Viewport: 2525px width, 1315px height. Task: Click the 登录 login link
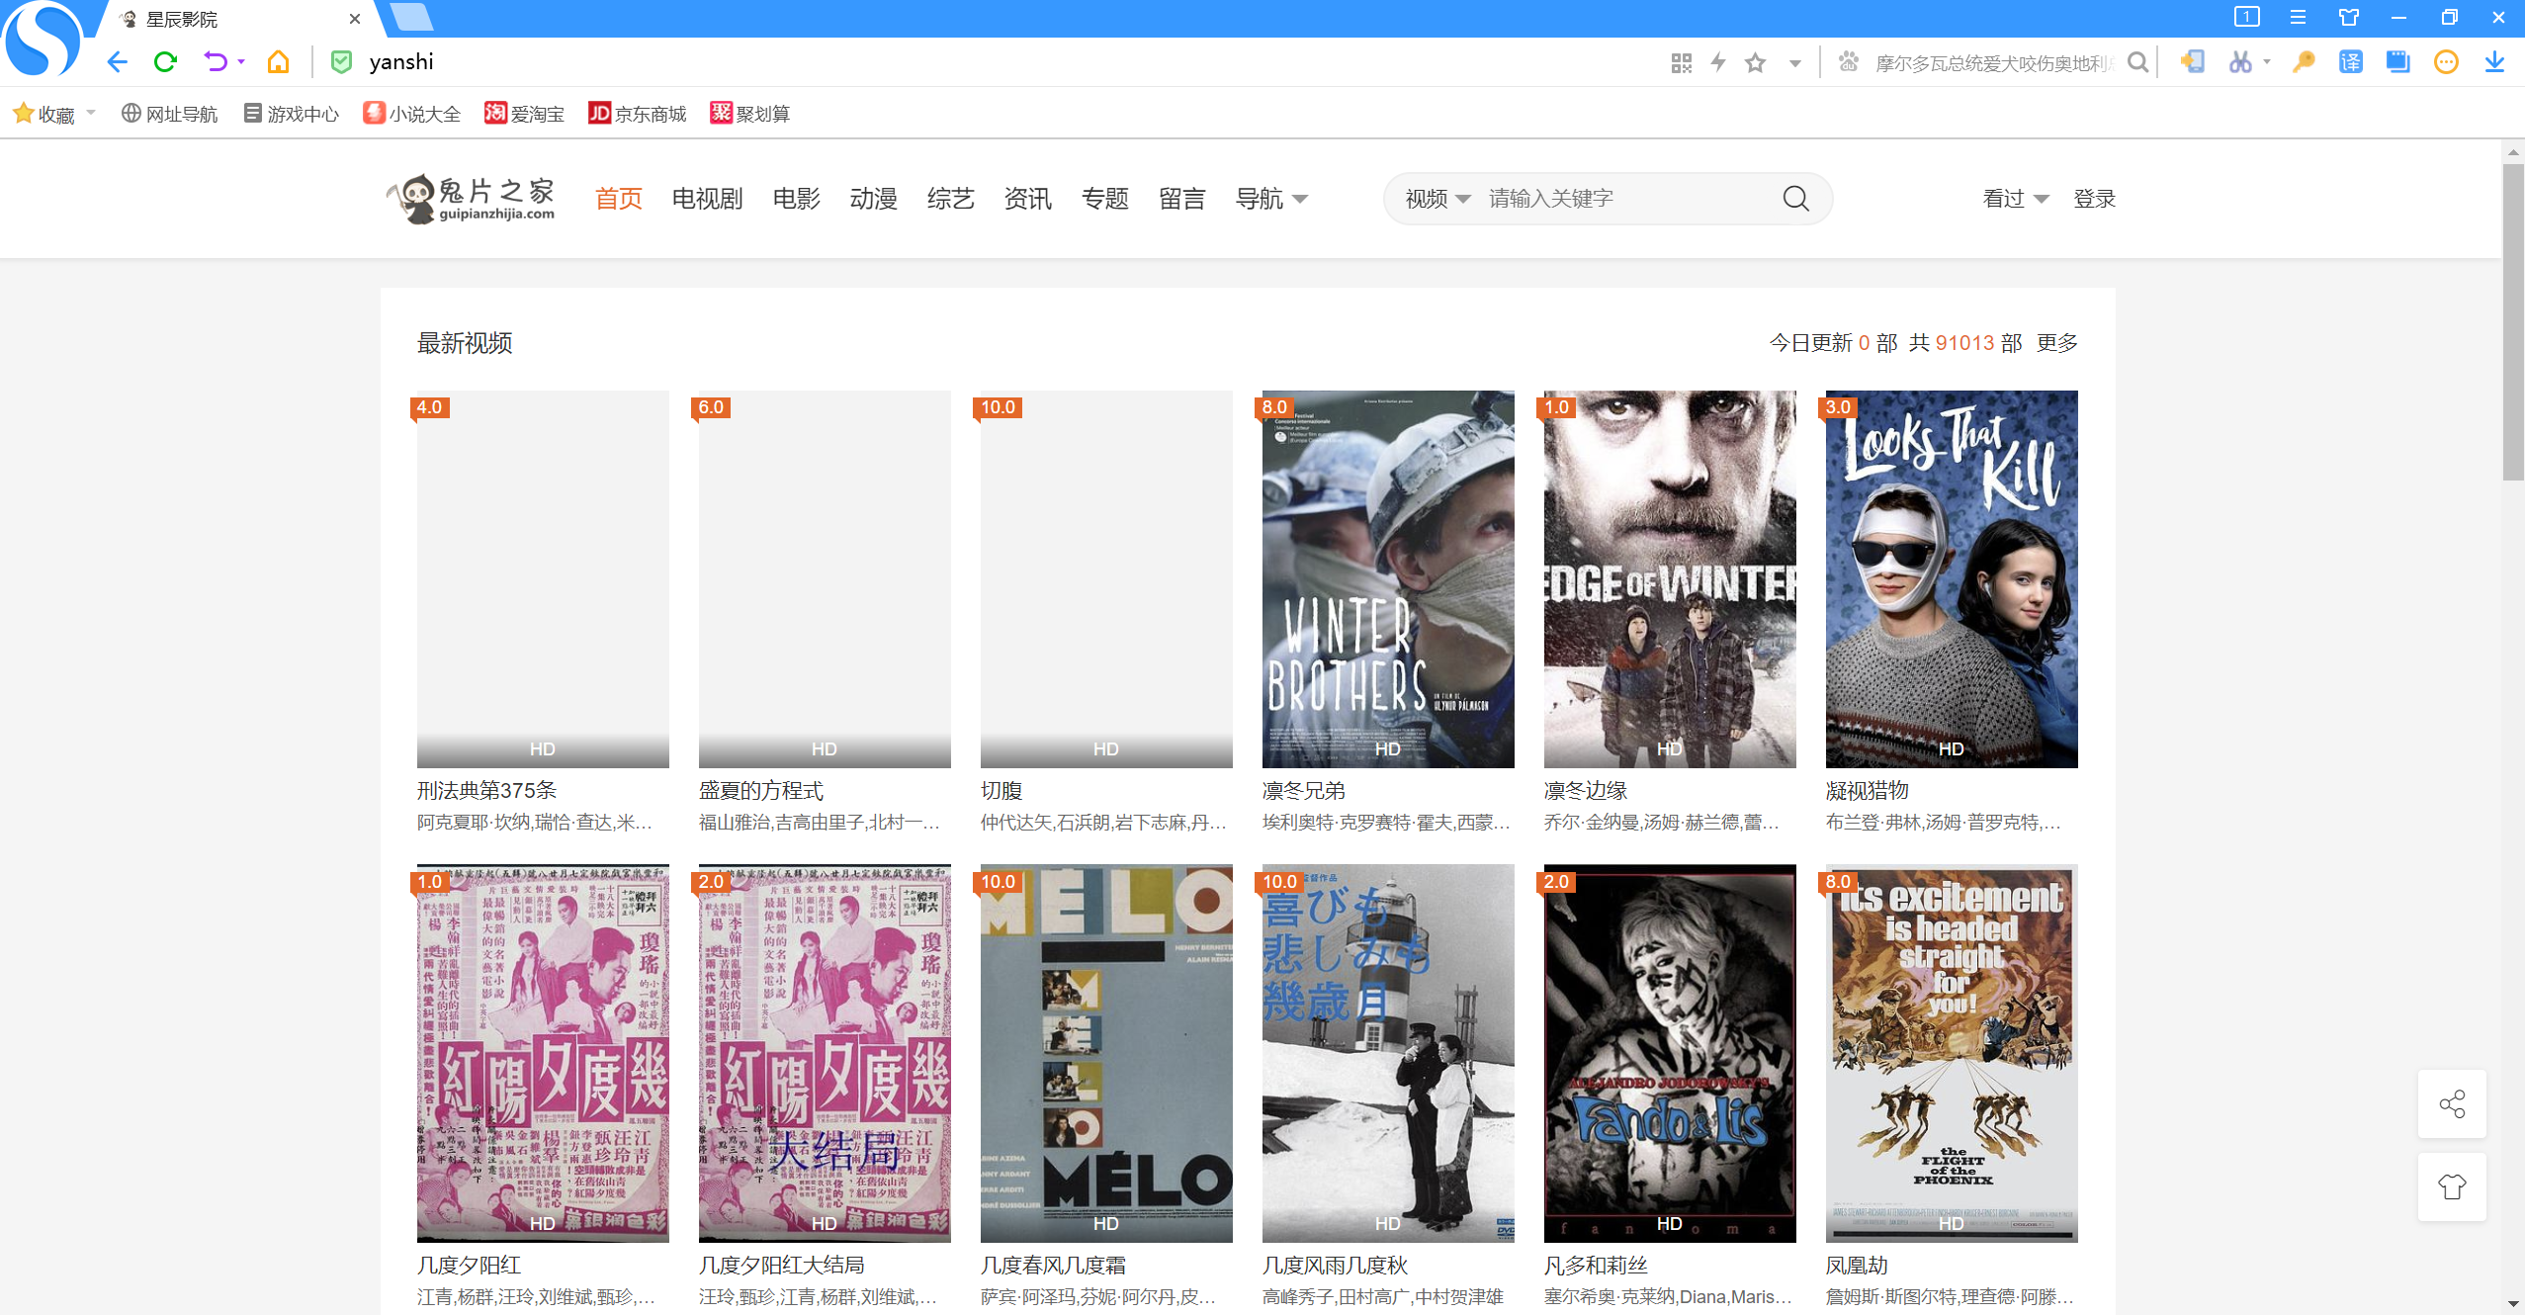2094,199
